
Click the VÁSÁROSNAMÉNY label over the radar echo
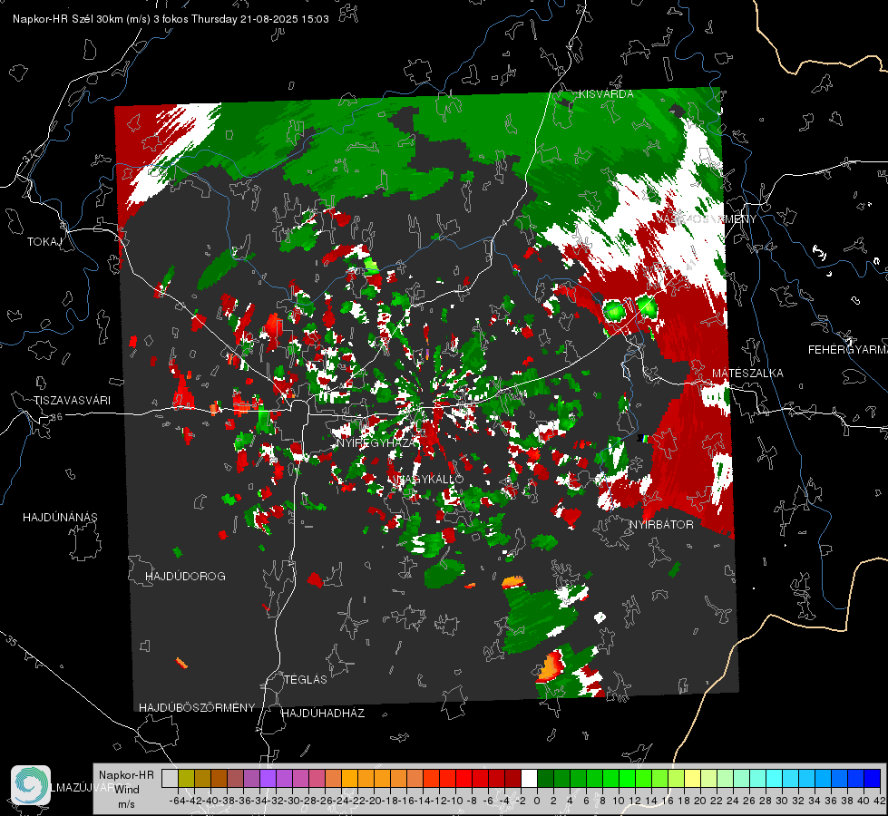[706, 219]
